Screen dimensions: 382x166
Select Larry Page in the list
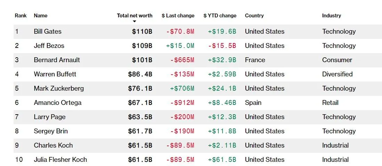click(x=50, y=117)
